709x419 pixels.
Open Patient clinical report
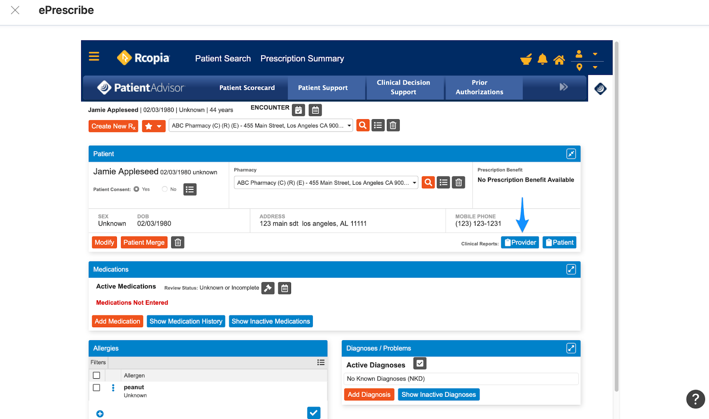tap(560, 242)
